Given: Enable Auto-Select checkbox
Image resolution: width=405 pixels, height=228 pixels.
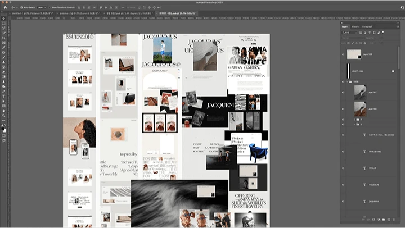Looking at the screenshot, I should (x=21, y=7).
